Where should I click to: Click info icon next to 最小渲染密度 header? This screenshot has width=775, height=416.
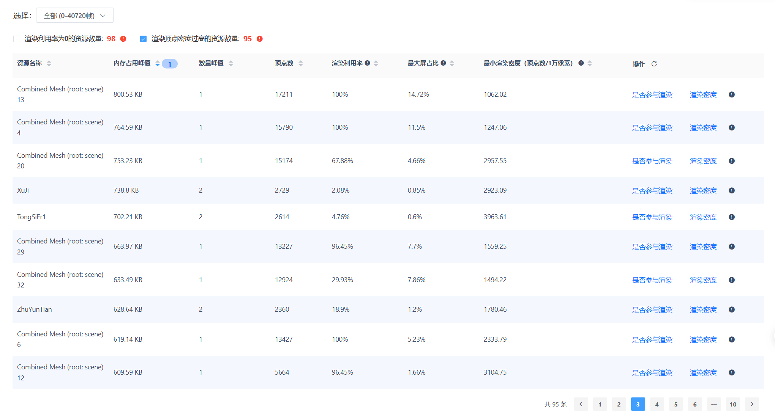click(581, 63)
